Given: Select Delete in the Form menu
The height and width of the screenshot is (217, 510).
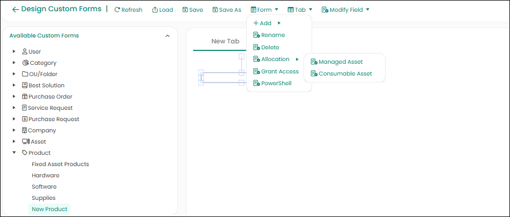Looking at the screenshot, I should (270, 47).
